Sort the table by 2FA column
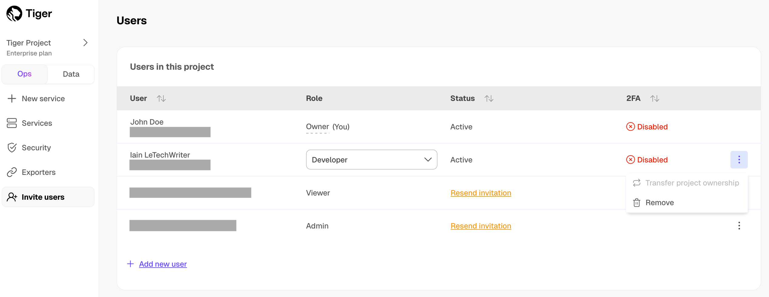The width and height of the screenshot is (769, 297). (655, 98)
